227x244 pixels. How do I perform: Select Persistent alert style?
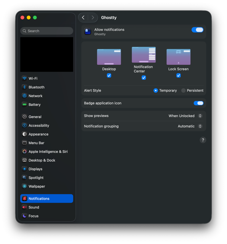[183, 90]
